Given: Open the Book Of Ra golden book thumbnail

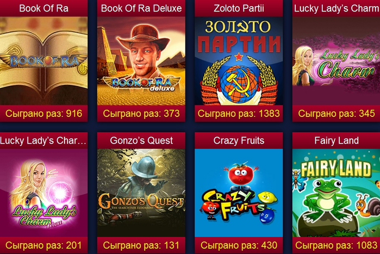Looking at the screenshot, I should (43, 61).
